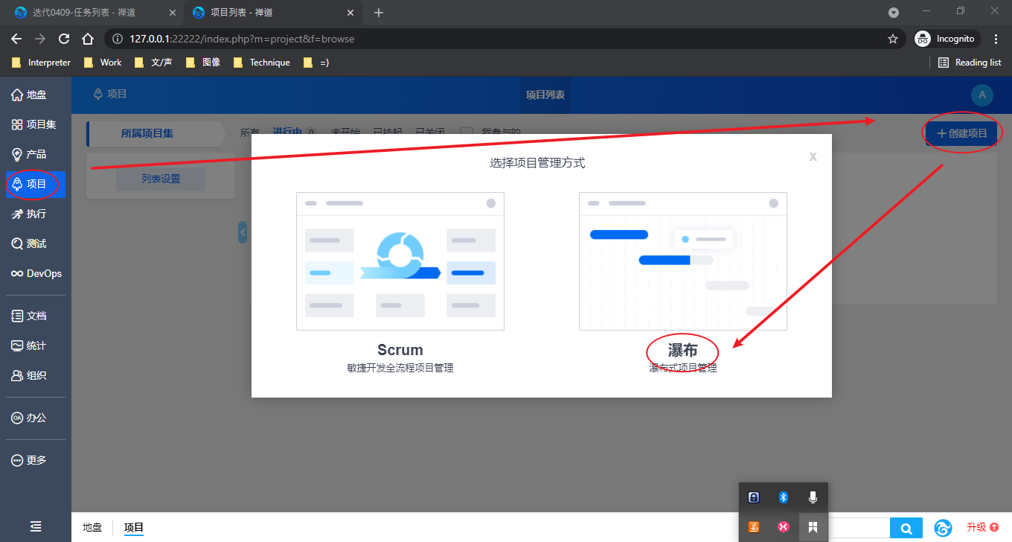Open the user avatar A menu

pyautogui.click(x=981, y=95)
